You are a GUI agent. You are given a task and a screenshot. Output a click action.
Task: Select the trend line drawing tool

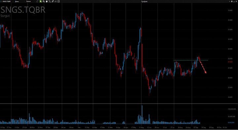point(50,1)
